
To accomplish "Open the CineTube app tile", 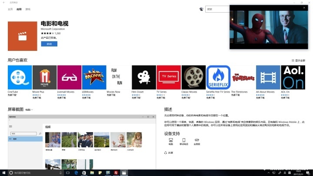I will coord(20,77).
